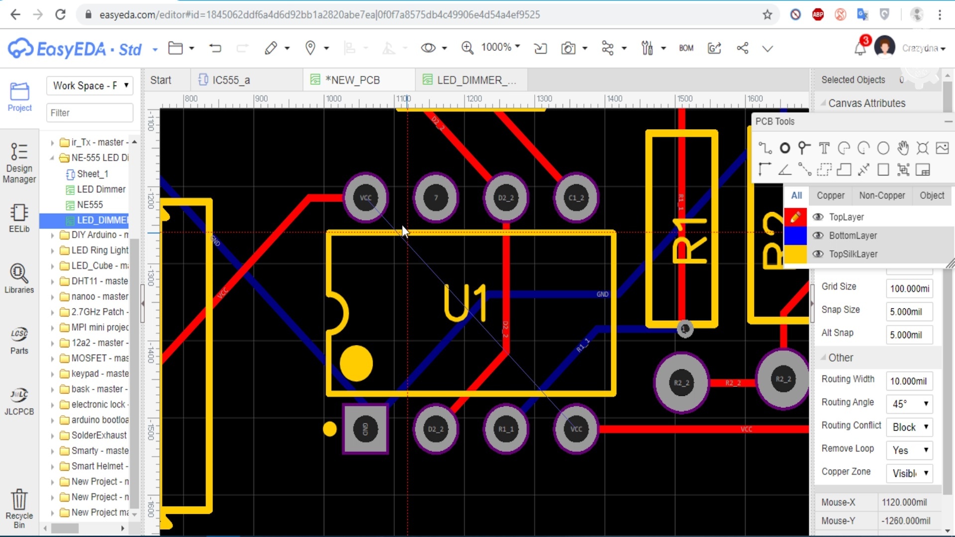Open the Libraries sidebar panel
Viewport: 955px width, 537px height.
[x=19, y=278]
